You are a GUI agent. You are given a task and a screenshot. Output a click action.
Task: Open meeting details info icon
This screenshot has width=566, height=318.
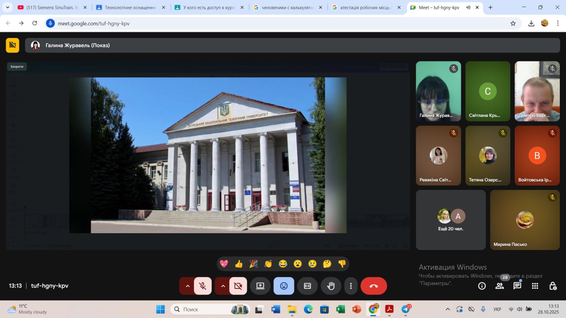click(x=482, y=286)
